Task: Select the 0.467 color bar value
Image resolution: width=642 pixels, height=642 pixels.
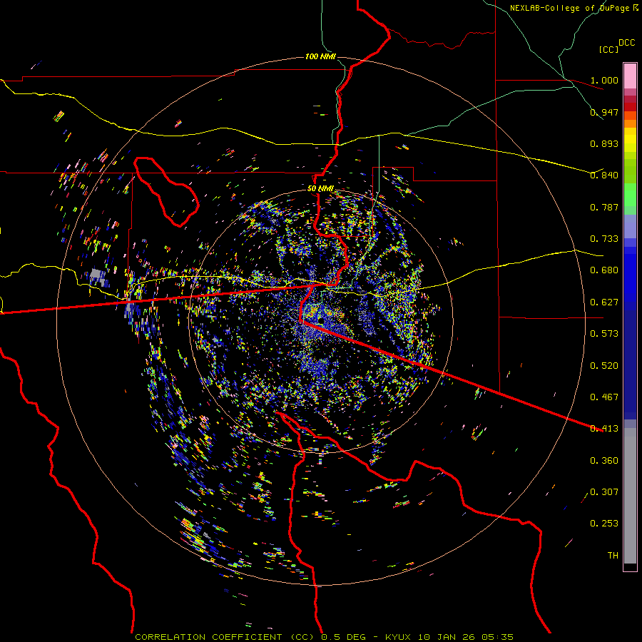Action: pos(604,397)
